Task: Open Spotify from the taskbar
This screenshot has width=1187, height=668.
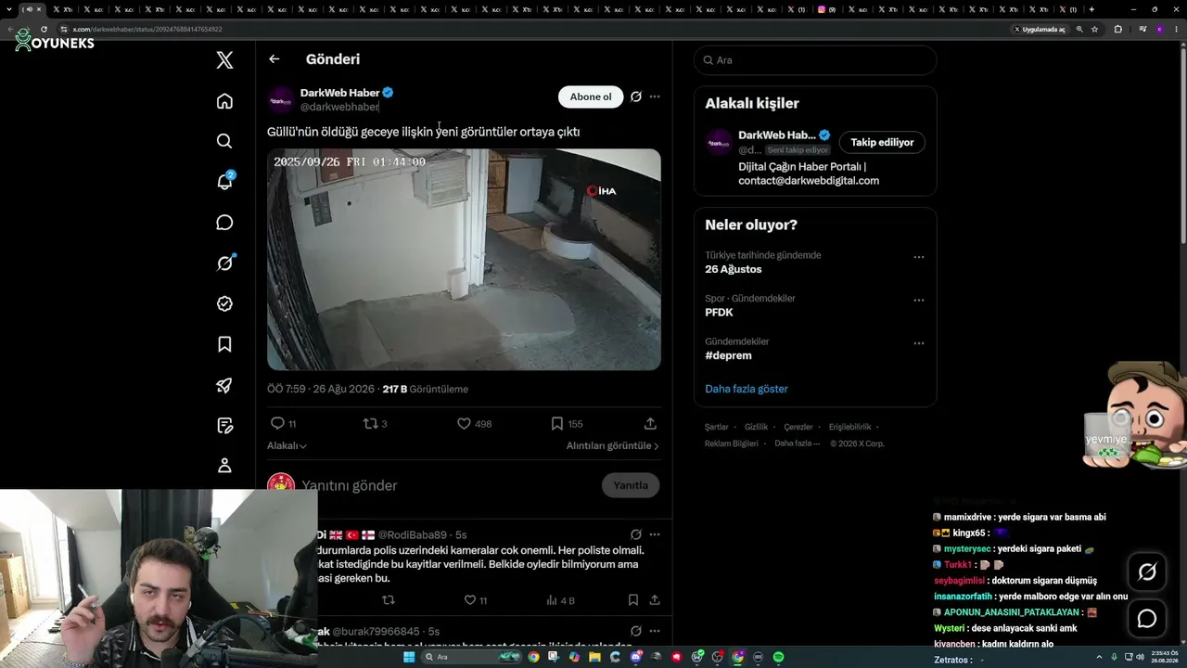Action: pos(778,657)
